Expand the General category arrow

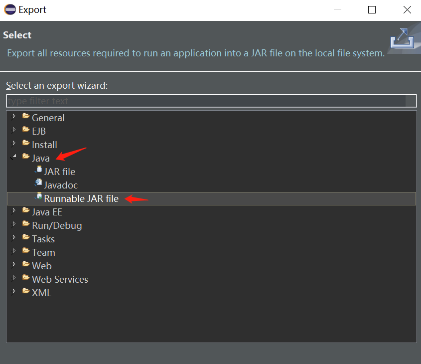tap(14, 116)
